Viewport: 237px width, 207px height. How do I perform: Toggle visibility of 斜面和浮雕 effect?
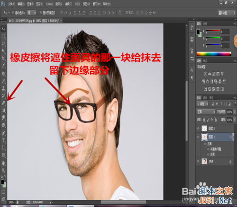coord(208,149)
